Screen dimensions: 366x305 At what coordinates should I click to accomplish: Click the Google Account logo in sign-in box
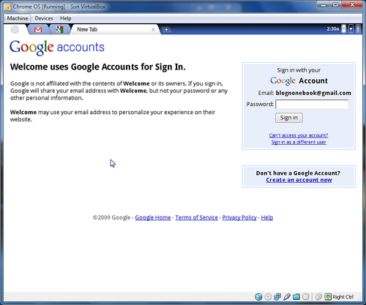[299, 80]
